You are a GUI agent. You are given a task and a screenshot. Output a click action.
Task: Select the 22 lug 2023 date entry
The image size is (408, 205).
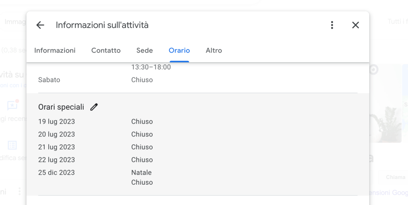point(57,160)
